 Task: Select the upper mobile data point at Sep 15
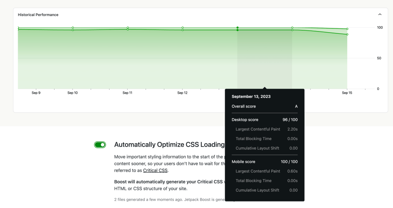tap(347, 29)
